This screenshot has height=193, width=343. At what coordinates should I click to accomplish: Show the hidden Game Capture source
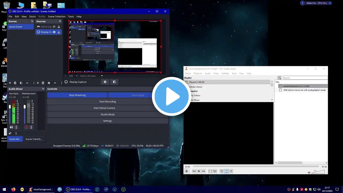tap(54, 27)
